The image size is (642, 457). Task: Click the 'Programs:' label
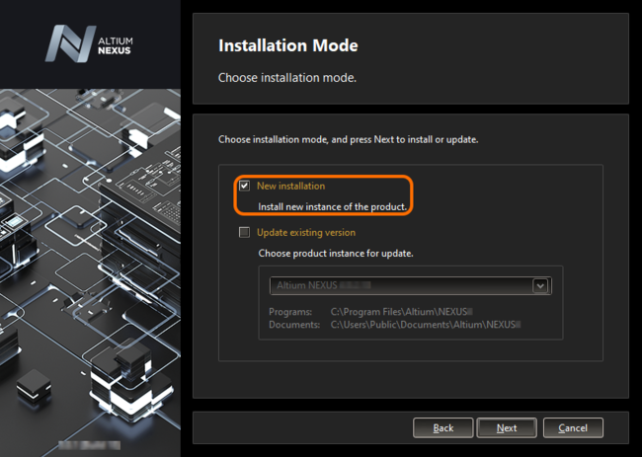tap(290, 312)
